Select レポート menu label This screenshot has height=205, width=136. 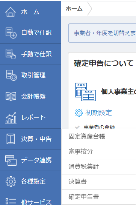pos(33,117)
